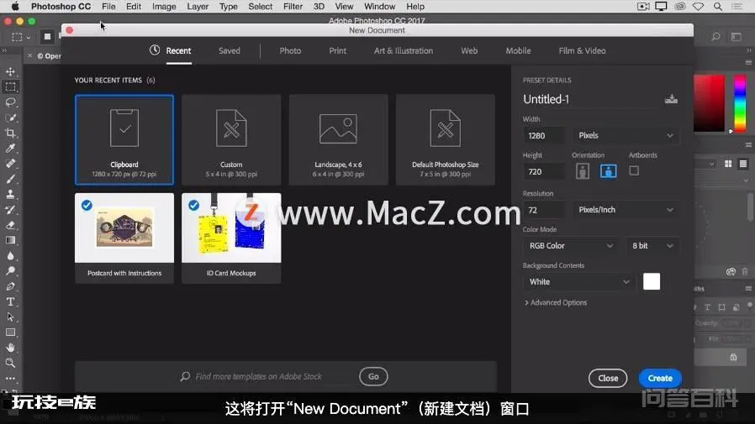Click Go to search Adobe Stock
This screenshot has height=424, width=755.
373,376
